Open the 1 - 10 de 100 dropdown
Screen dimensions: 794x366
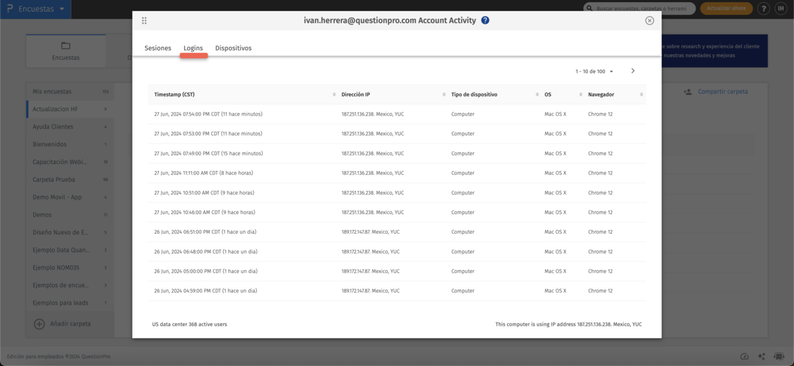594,71
